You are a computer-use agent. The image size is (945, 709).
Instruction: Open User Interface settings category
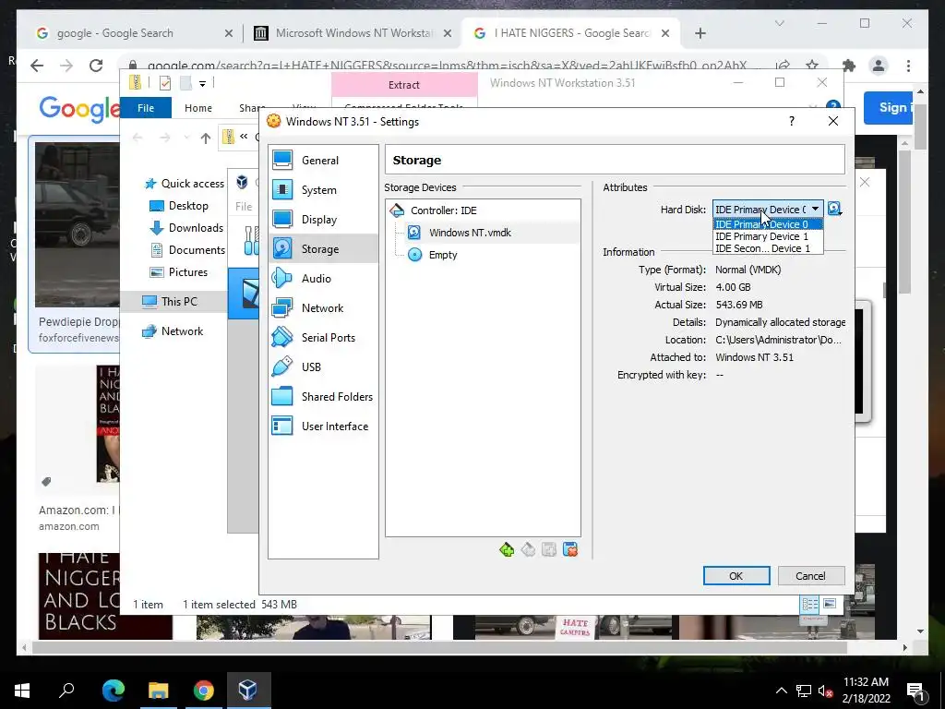323,426
